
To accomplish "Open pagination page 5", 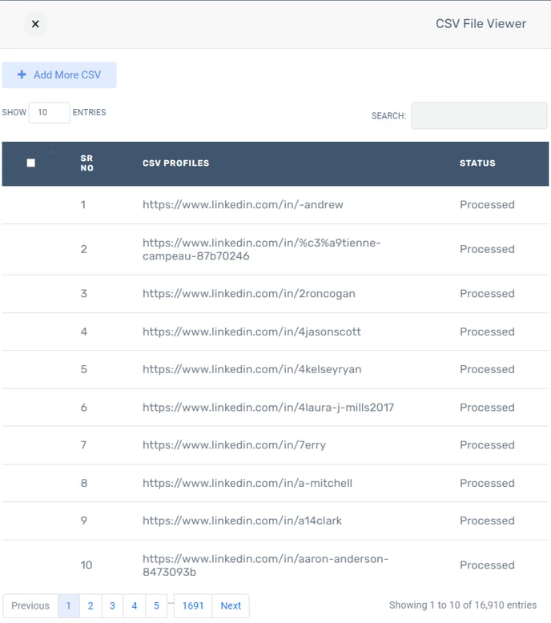I will (156, 605).
